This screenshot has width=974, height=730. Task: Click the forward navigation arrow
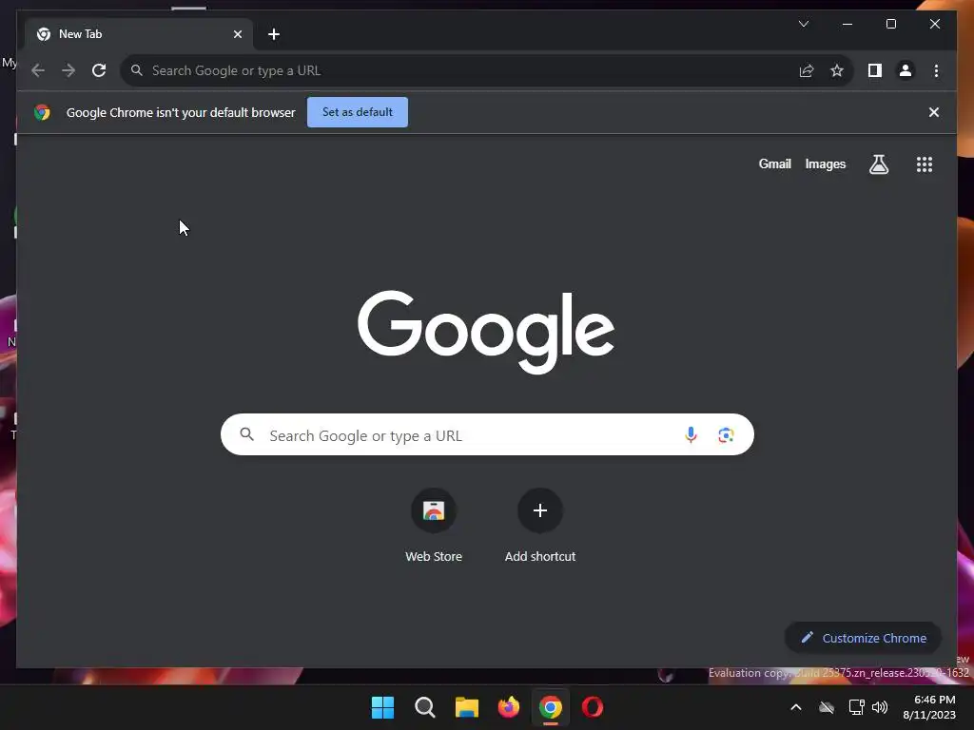click(68, 70)
